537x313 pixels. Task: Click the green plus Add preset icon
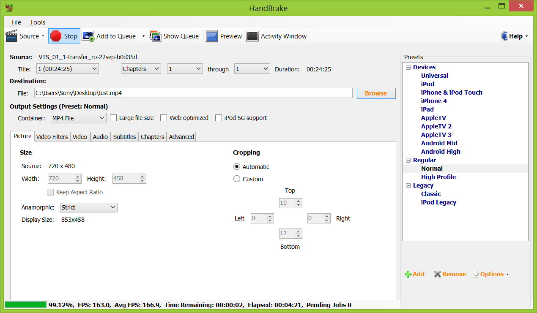pyautogui.click(x=408, y=274)
